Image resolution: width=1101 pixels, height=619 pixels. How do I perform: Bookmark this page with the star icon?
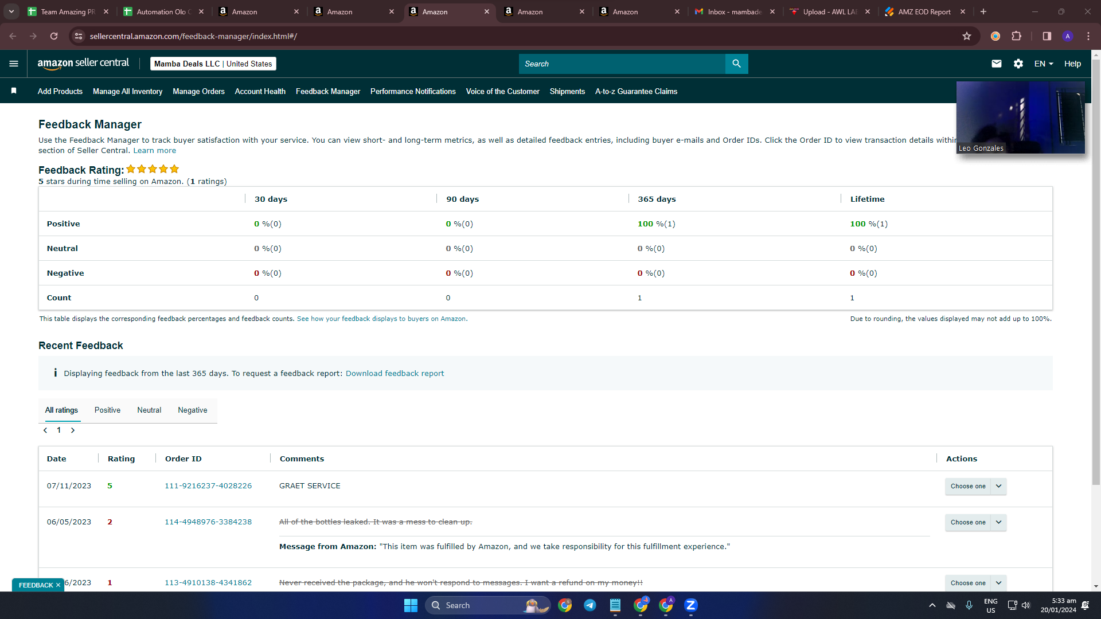(967, 36)
